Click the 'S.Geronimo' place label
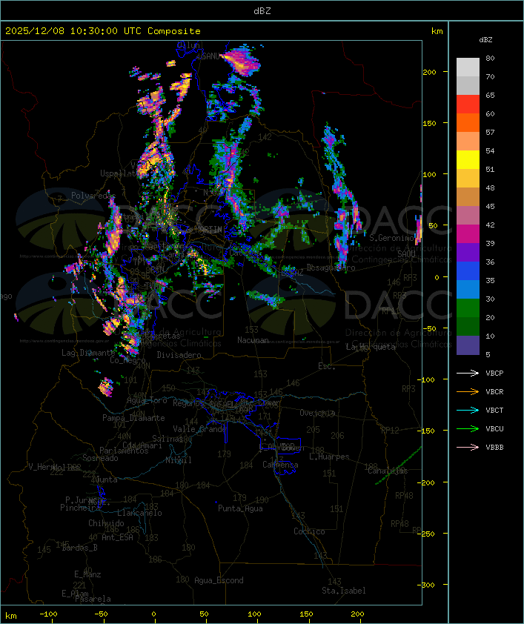This screenshot has height=624, width=524. click(x=391, y=238)
